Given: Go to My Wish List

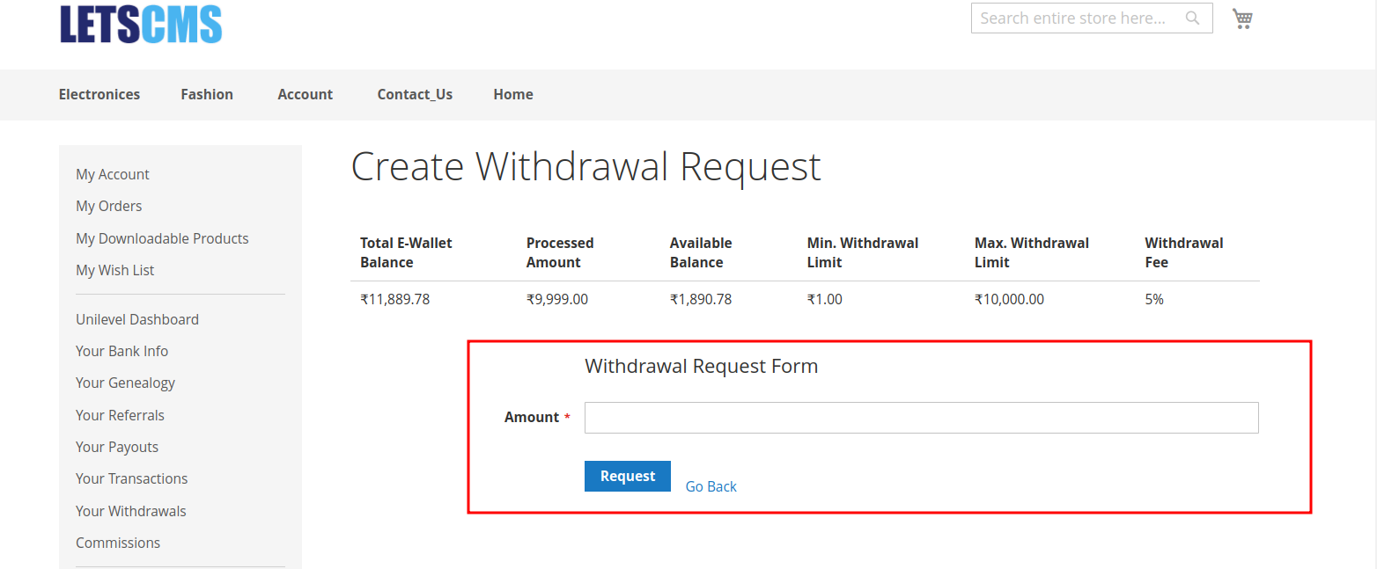Looking at the screenshot, I should point(115,270).
